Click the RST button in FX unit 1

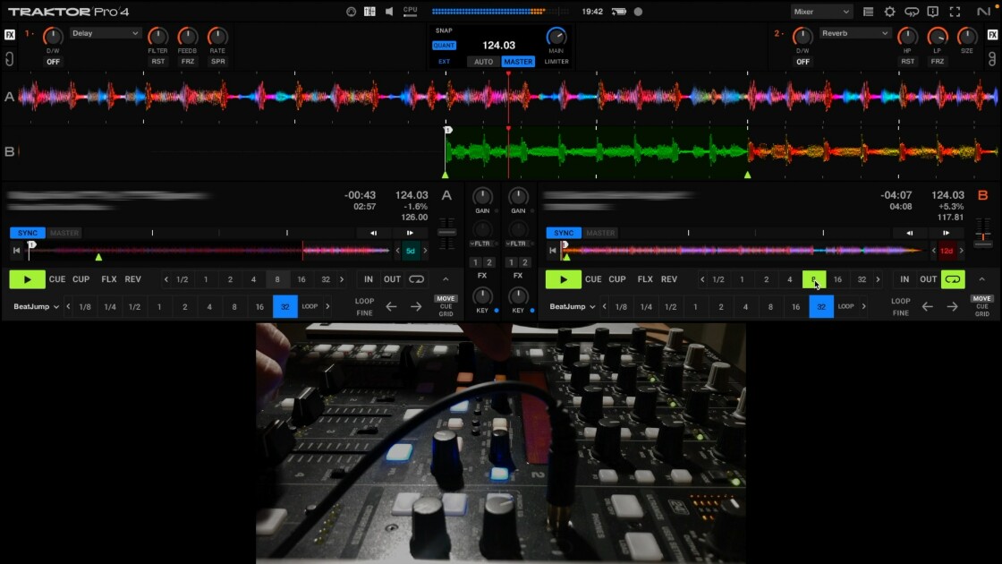pyautogui.click(x=157, y=62)
